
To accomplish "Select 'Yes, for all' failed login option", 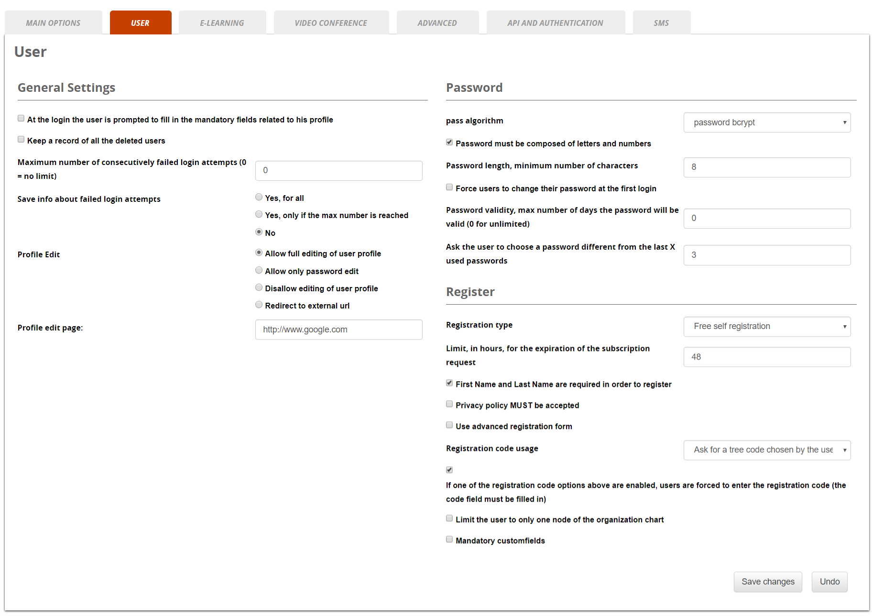I will (x=259, y=197).
